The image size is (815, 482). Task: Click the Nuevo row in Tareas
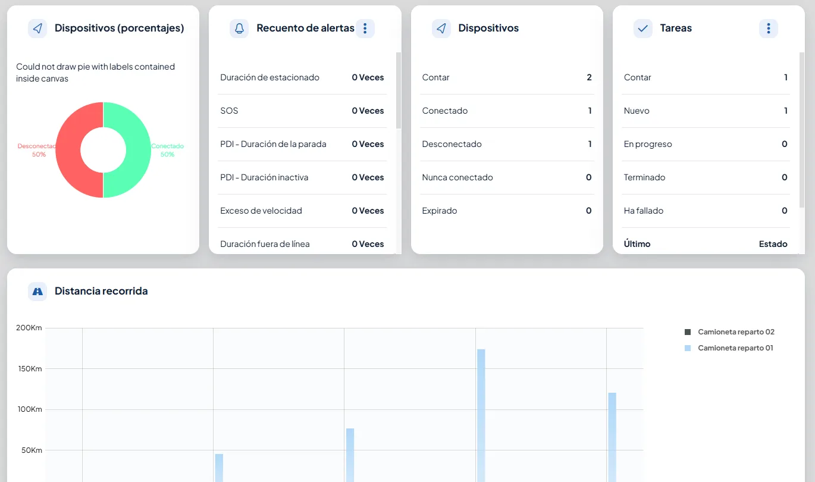[706, 111]
